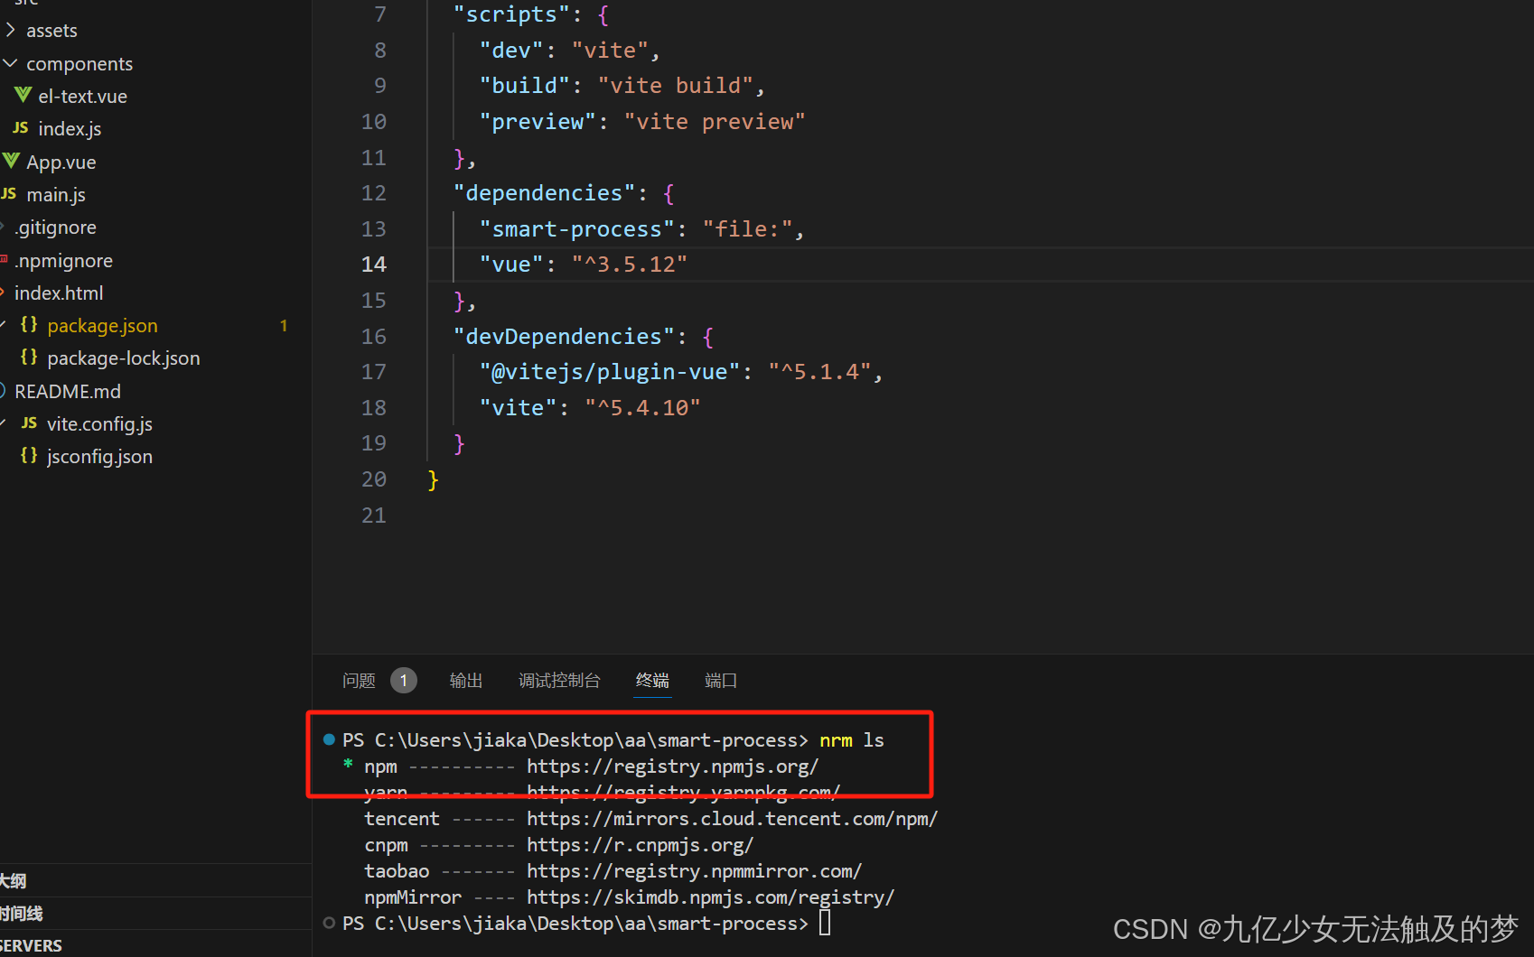Select the 终端 terminal tab
Viewport: 1534px width, 957px height.
coord(652,681)
